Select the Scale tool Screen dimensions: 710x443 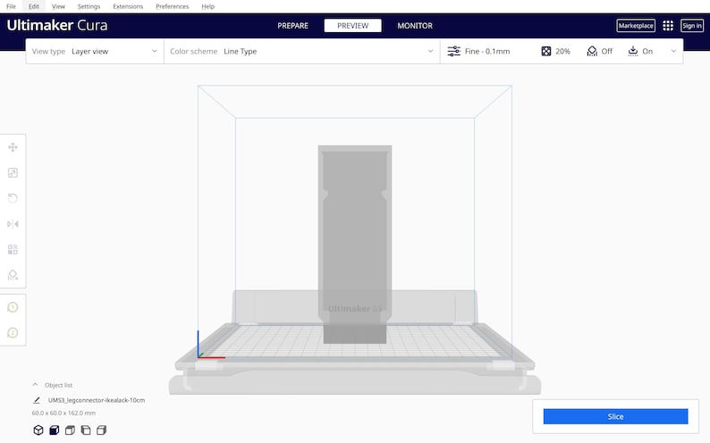tap(13, 172)
